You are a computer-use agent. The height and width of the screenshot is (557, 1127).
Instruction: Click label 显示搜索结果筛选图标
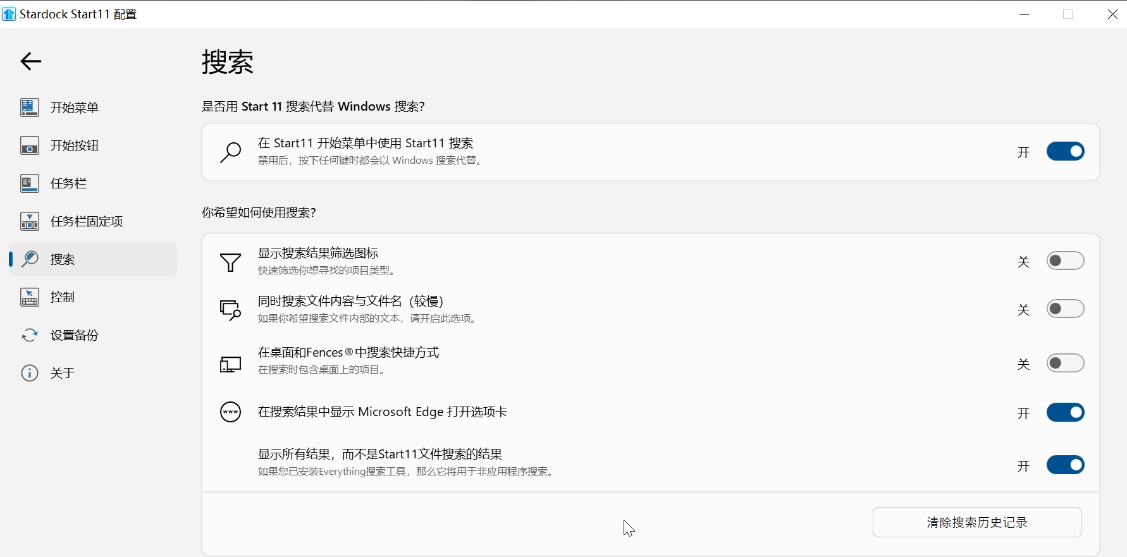pos(318,253)
